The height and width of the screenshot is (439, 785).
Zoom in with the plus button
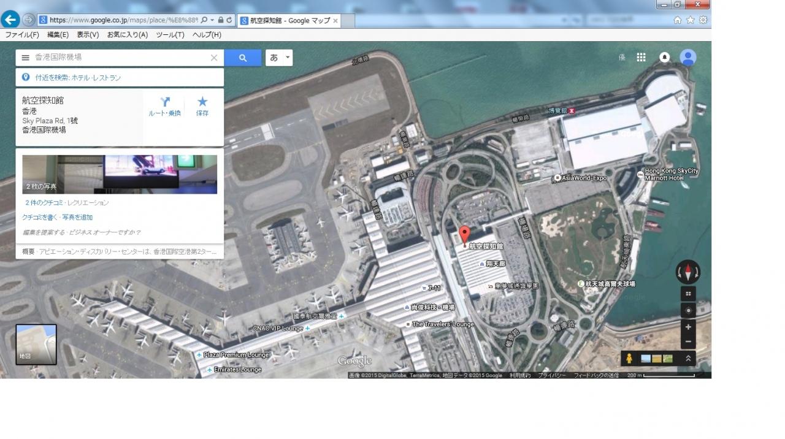[688, 327]
